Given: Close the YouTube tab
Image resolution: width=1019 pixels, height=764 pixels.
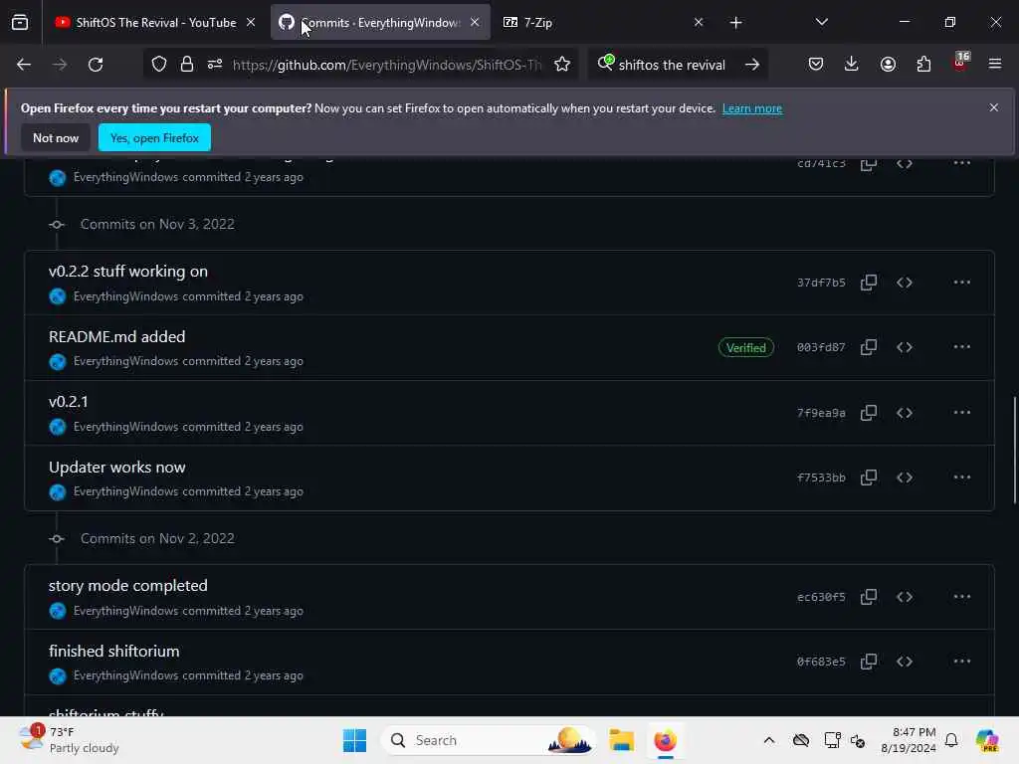Looking at the screenshot, I should 251,22.
